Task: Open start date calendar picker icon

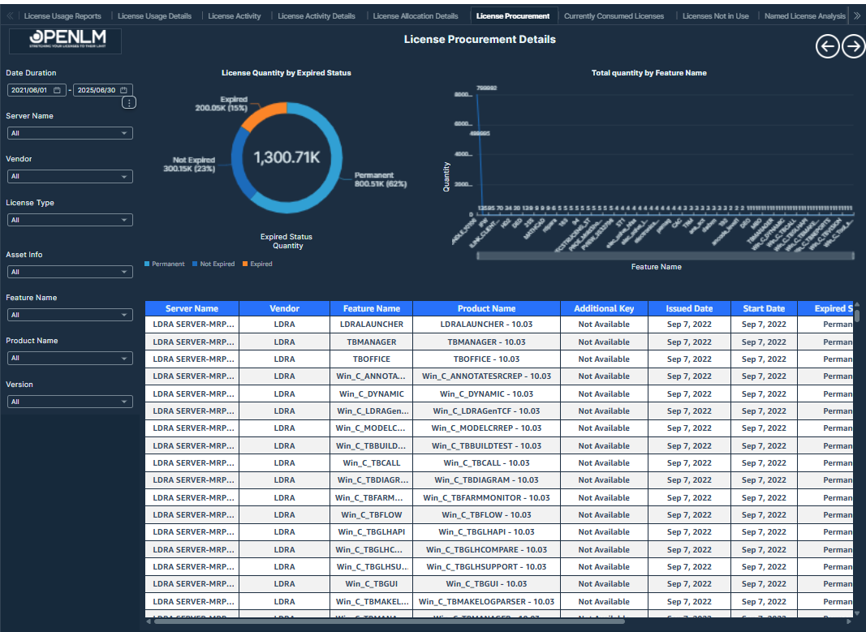Action: click(57, 90)
